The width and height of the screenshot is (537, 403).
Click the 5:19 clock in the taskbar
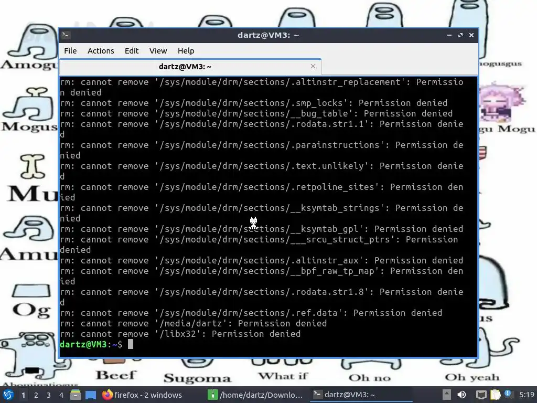527,395
